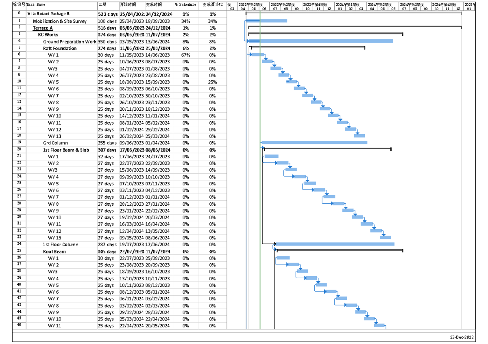Click the "305 days" duration cell
Image resolution: width=488 pixels, height=344 pixels.
pos(107,252)
